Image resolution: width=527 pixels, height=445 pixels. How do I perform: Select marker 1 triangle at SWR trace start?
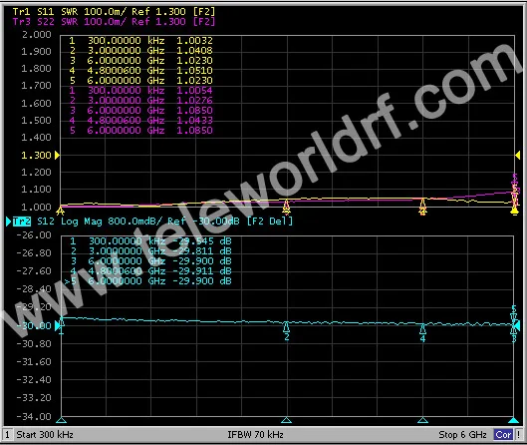pyautogui.click(x=61, y=211)
